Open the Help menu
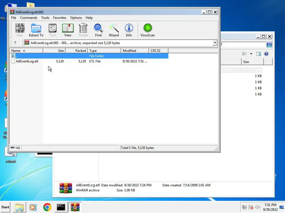Screen dimensions: 285x213 coord(89,18)
